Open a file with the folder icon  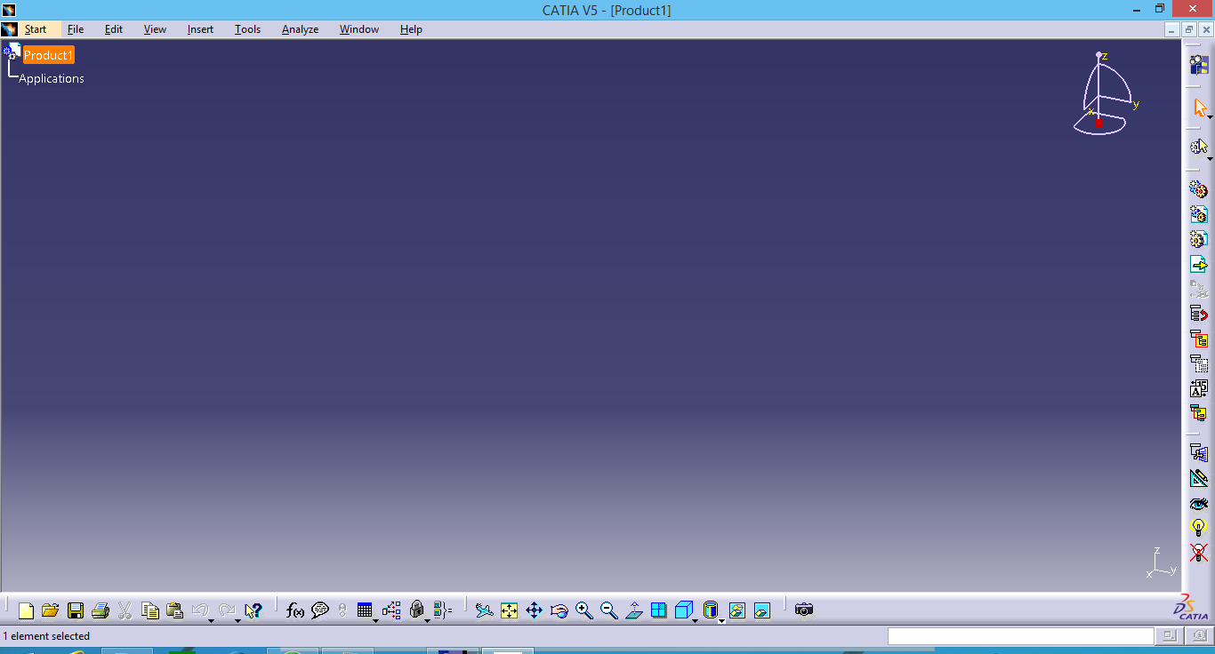pos(50,610)
